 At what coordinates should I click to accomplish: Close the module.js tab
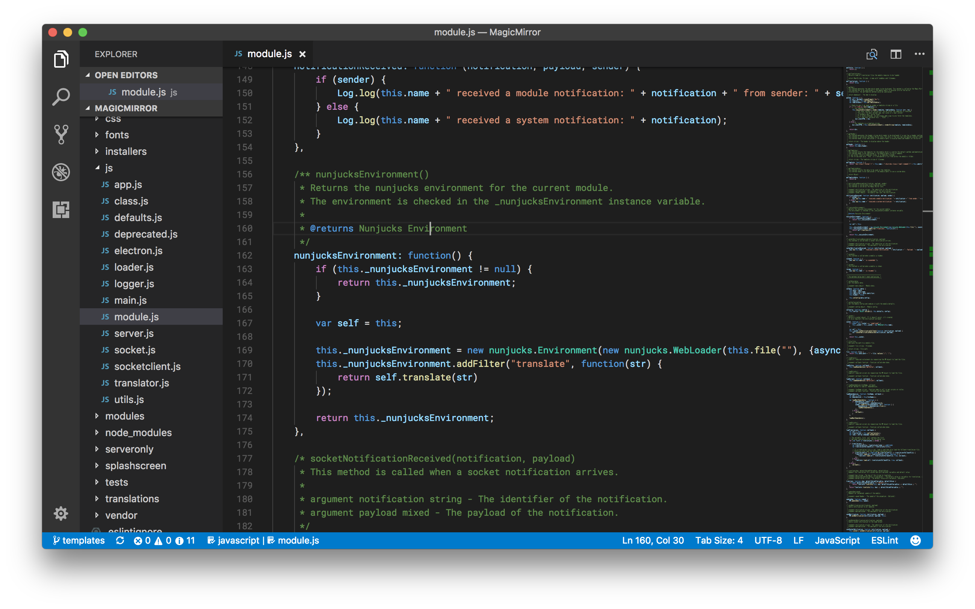302,54
